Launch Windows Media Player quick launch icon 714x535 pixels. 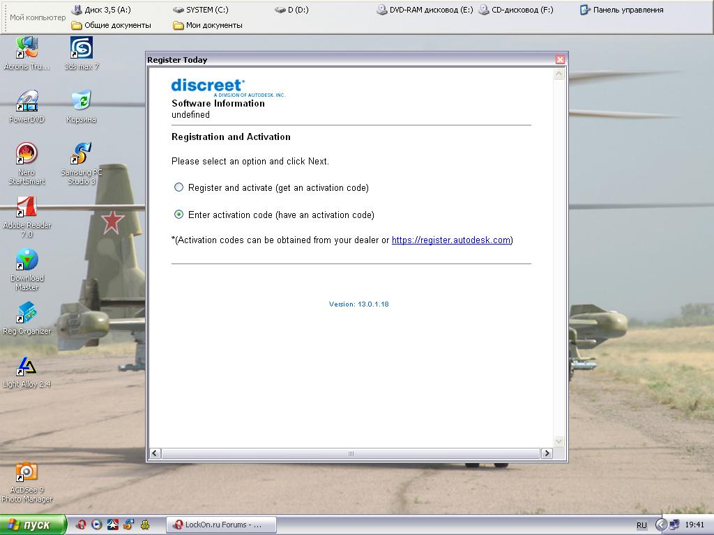96,525
